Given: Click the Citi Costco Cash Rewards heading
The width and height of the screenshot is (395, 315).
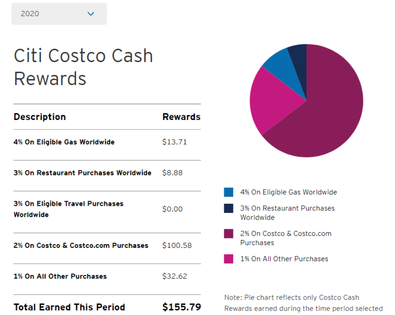Looking at the screenshot, I should pos(83,67).
